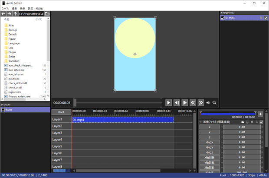Toggle the lock icon in 画像ファイル header

257,122
